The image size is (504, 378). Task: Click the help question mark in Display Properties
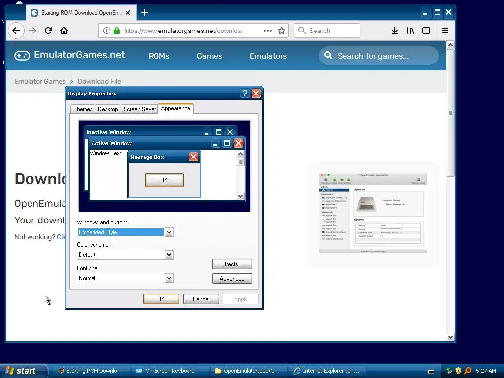pos(245,93)
